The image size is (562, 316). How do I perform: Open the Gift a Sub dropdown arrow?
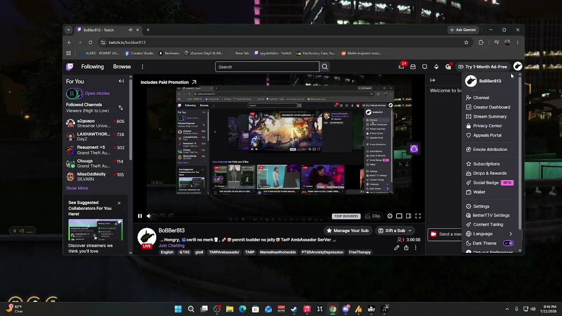click(x=410, y=230)
